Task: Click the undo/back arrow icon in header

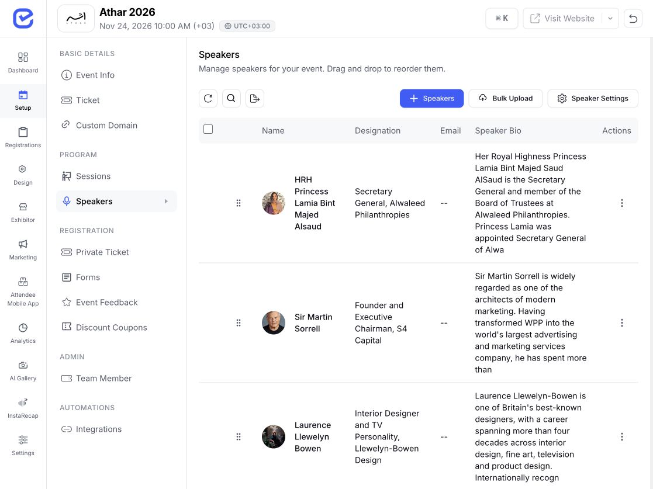Action: click(633, 18)
